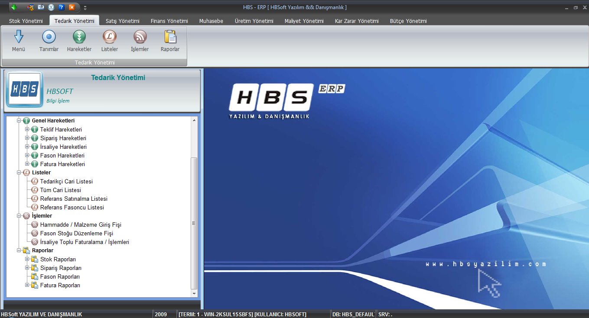Open the Menü ribbon button
Image resolution: width=589 pixels, height=318 pixels.
tap(19, 41)
